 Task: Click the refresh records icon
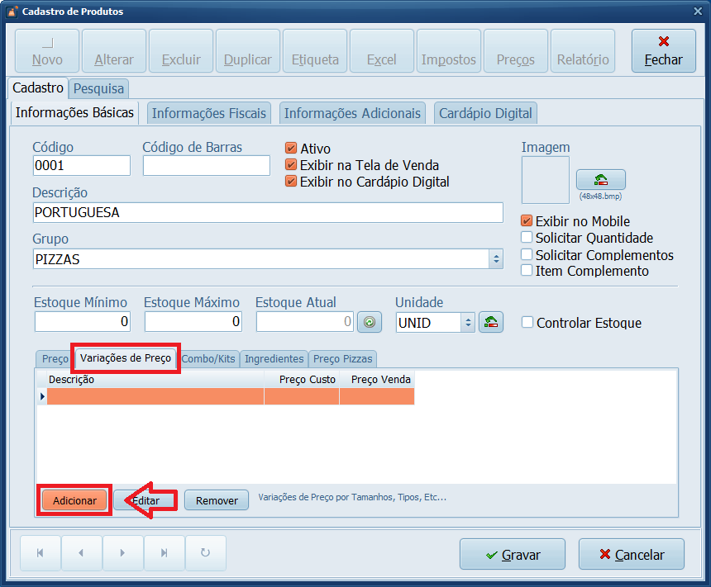[205, 554]
